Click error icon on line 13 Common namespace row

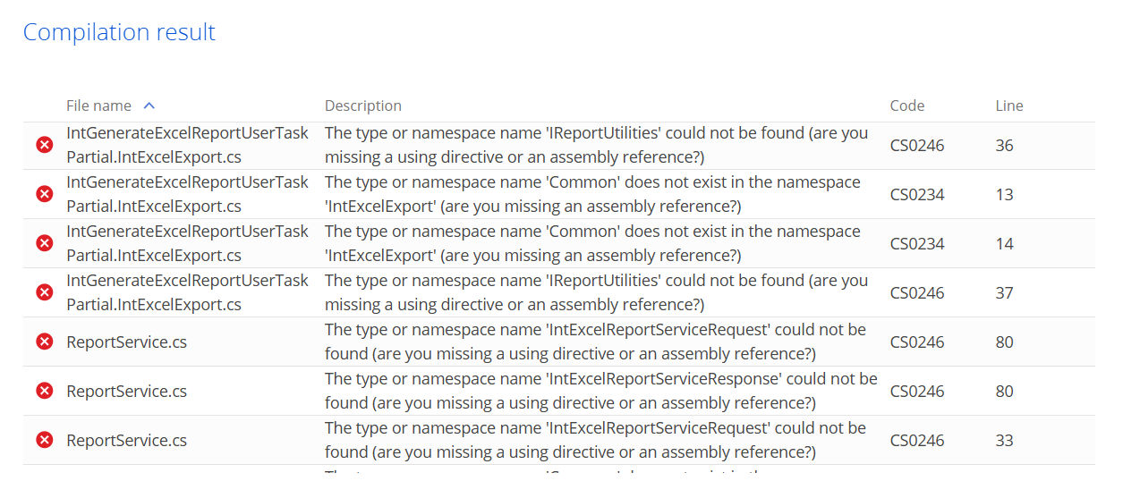click(x=44, y=194)
